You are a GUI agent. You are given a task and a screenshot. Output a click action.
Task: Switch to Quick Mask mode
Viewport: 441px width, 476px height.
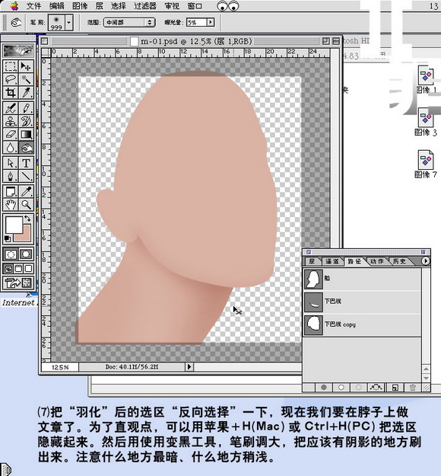(x=26, y=254)
